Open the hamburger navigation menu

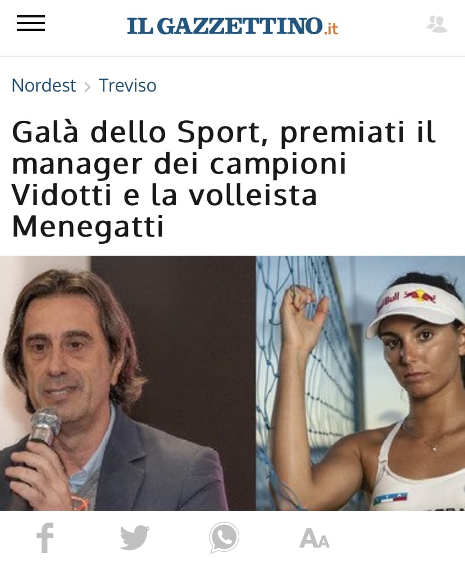[31, 23]
